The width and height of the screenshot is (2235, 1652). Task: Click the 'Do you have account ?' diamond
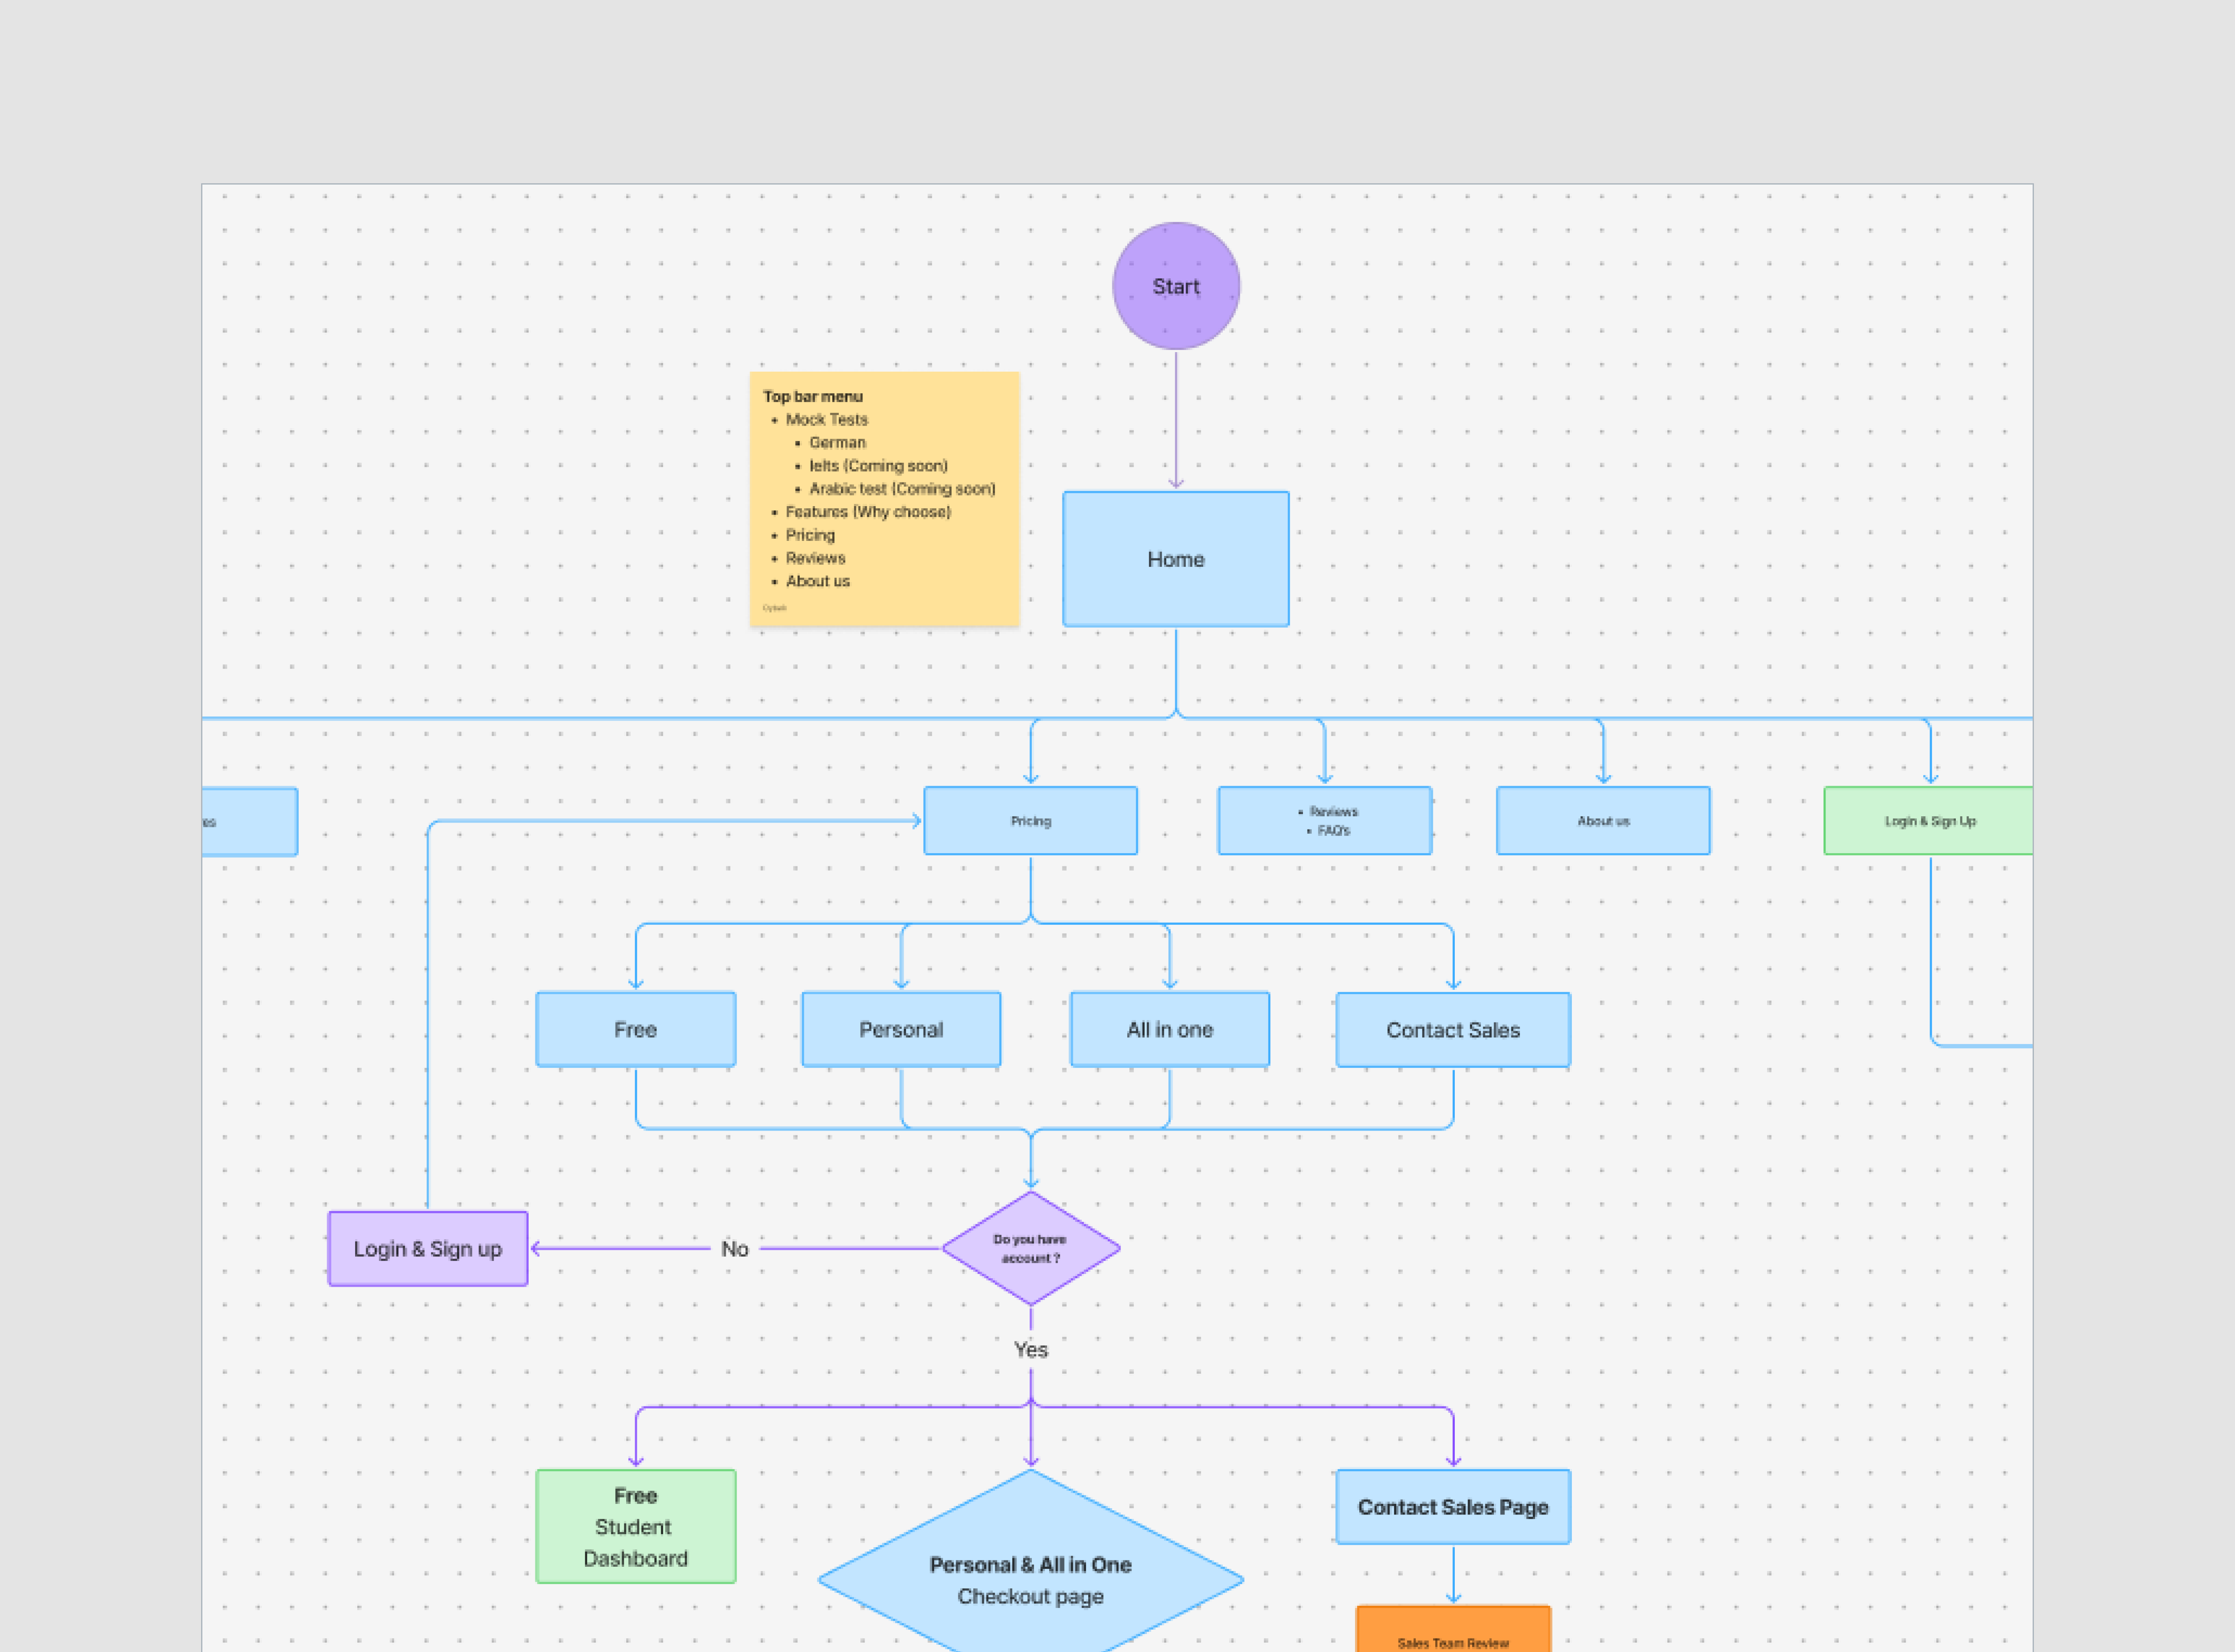tap(1031, 1248)
